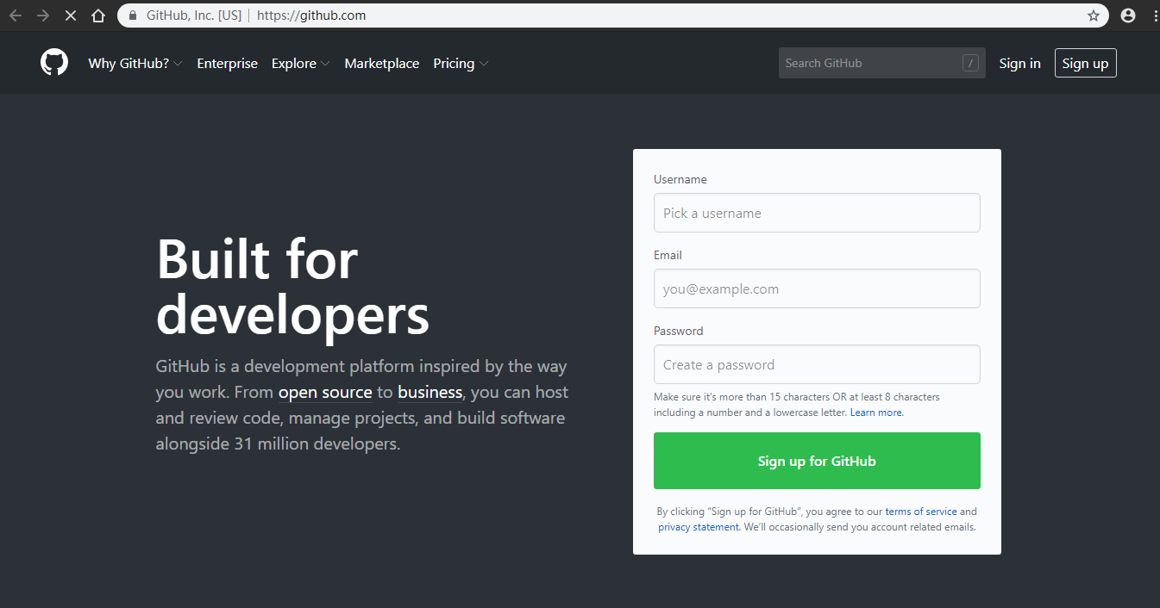Stop page loading with the X icon
The width and height of the screenshot is (1160, 608).
click(x=71, y=16)
